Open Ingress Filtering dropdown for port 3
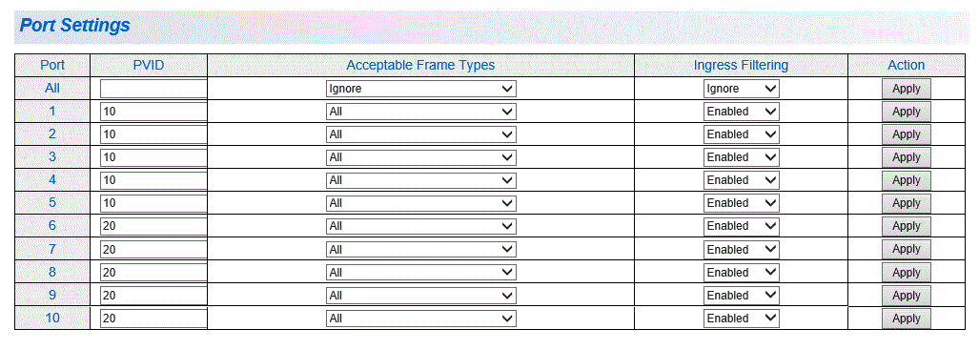This screenshot has height=350, width=979. tap(741, 156)
